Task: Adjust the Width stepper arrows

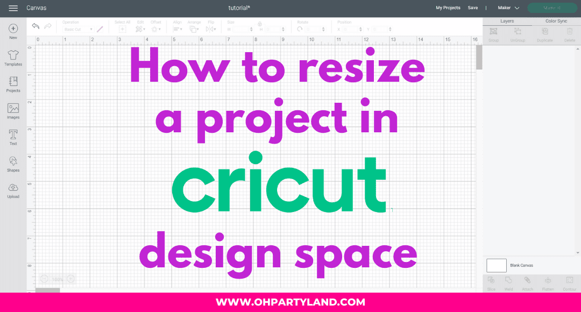Action: coord(251,29)
